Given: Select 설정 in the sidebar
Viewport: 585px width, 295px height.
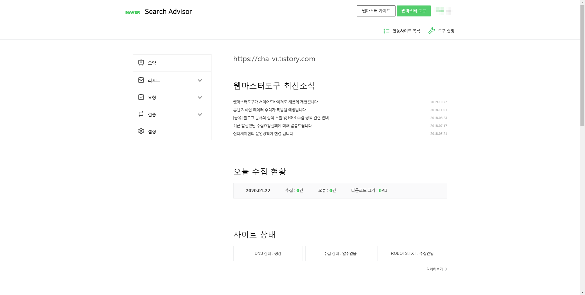Looking at the screenshot, I should tap(172, 132).
